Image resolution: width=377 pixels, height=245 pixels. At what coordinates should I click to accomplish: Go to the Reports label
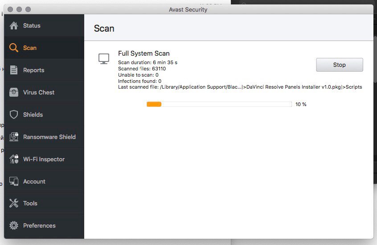point(34,70)
